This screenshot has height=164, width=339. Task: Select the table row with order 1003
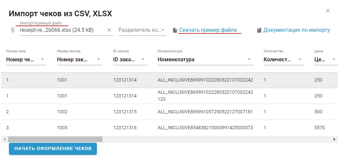pos(169,128)
